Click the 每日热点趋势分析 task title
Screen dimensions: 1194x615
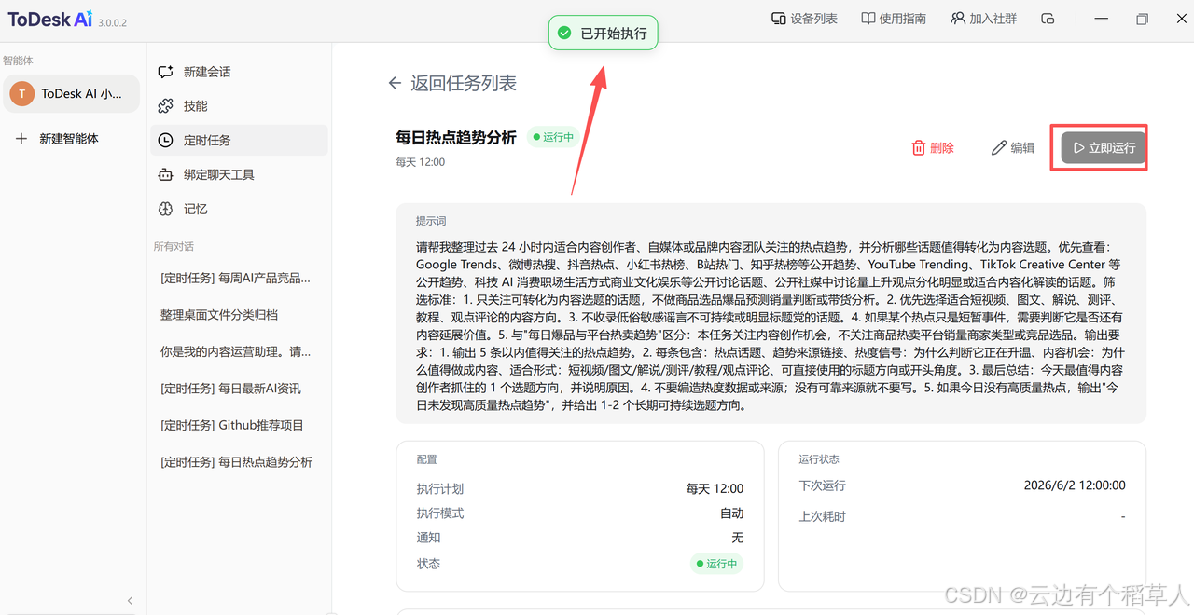pyautogui.click(x=456, y=137)
